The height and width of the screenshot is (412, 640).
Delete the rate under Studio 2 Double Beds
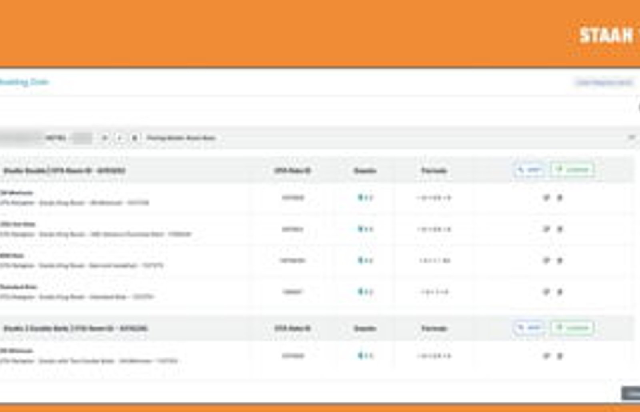[560, 356]
